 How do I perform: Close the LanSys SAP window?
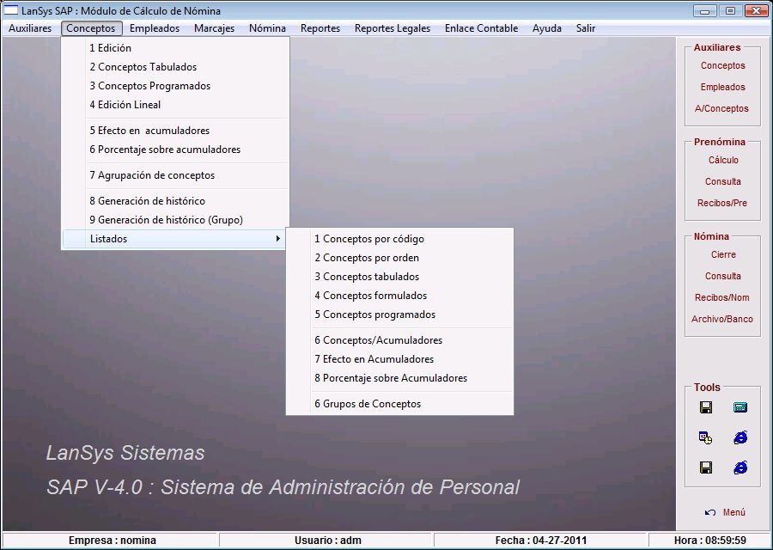(x=756, y=10)
